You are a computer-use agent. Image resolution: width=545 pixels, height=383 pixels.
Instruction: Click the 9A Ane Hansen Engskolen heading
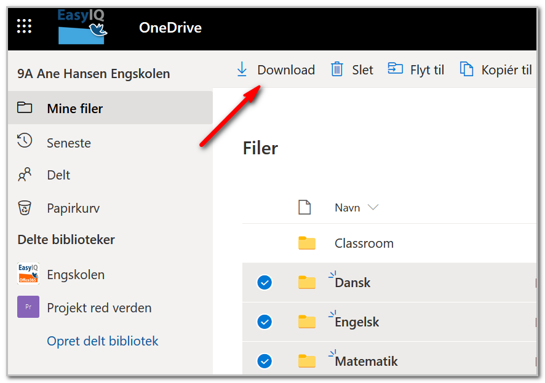pyautogui.click(x=93, y=74)
